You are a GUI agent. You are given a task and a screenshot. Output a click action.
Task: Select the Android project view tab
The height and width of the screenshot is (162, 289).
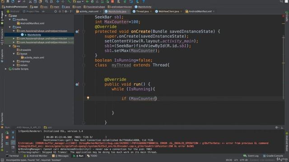(13, 11)
